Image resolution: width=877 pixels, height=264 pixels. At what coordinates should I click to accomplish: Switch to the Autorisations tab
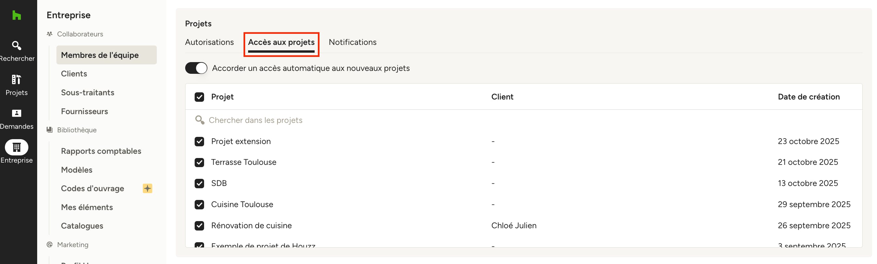coord(209,42)
